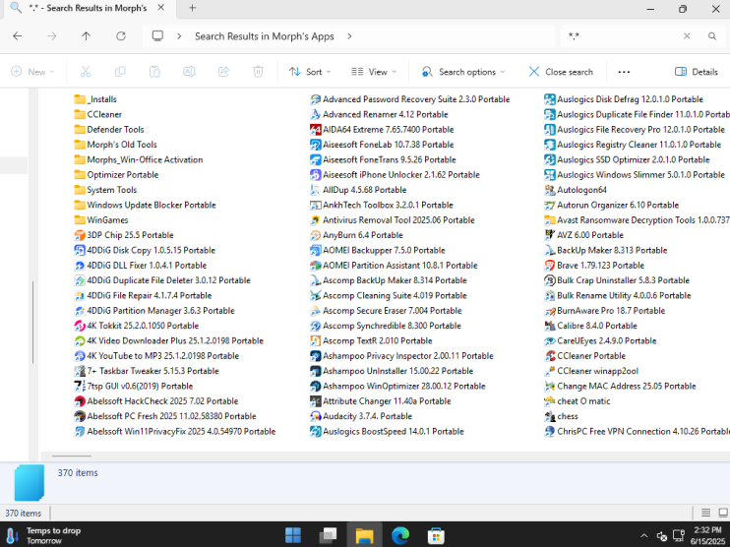
Task: Click the search input field
Action: tap(624, 36)
